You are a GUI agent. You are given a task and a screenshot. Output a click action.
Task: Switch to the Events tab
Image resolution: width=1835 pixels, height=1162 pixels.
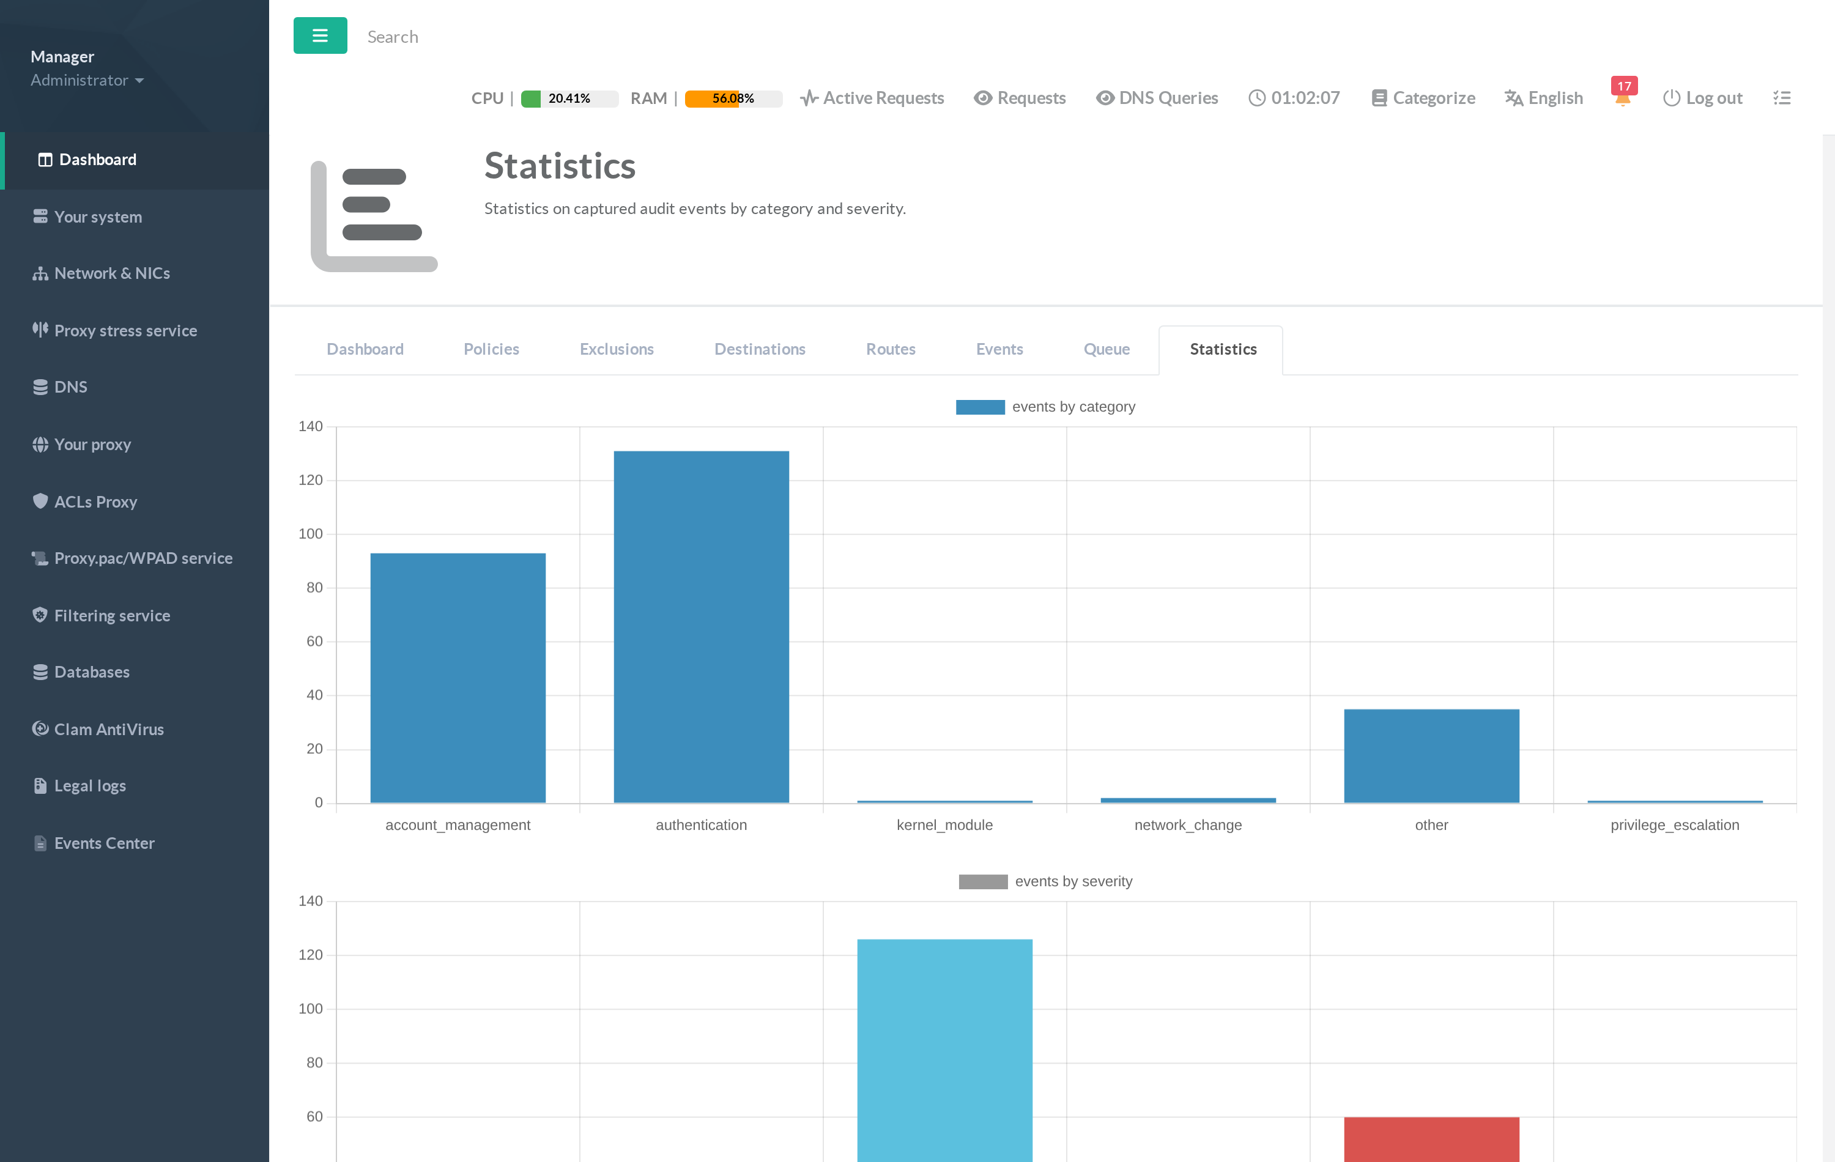[x=1000, y=349]
